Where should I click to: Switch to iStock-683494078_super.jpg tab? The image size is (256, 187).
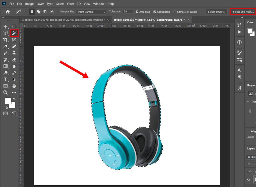63,20
